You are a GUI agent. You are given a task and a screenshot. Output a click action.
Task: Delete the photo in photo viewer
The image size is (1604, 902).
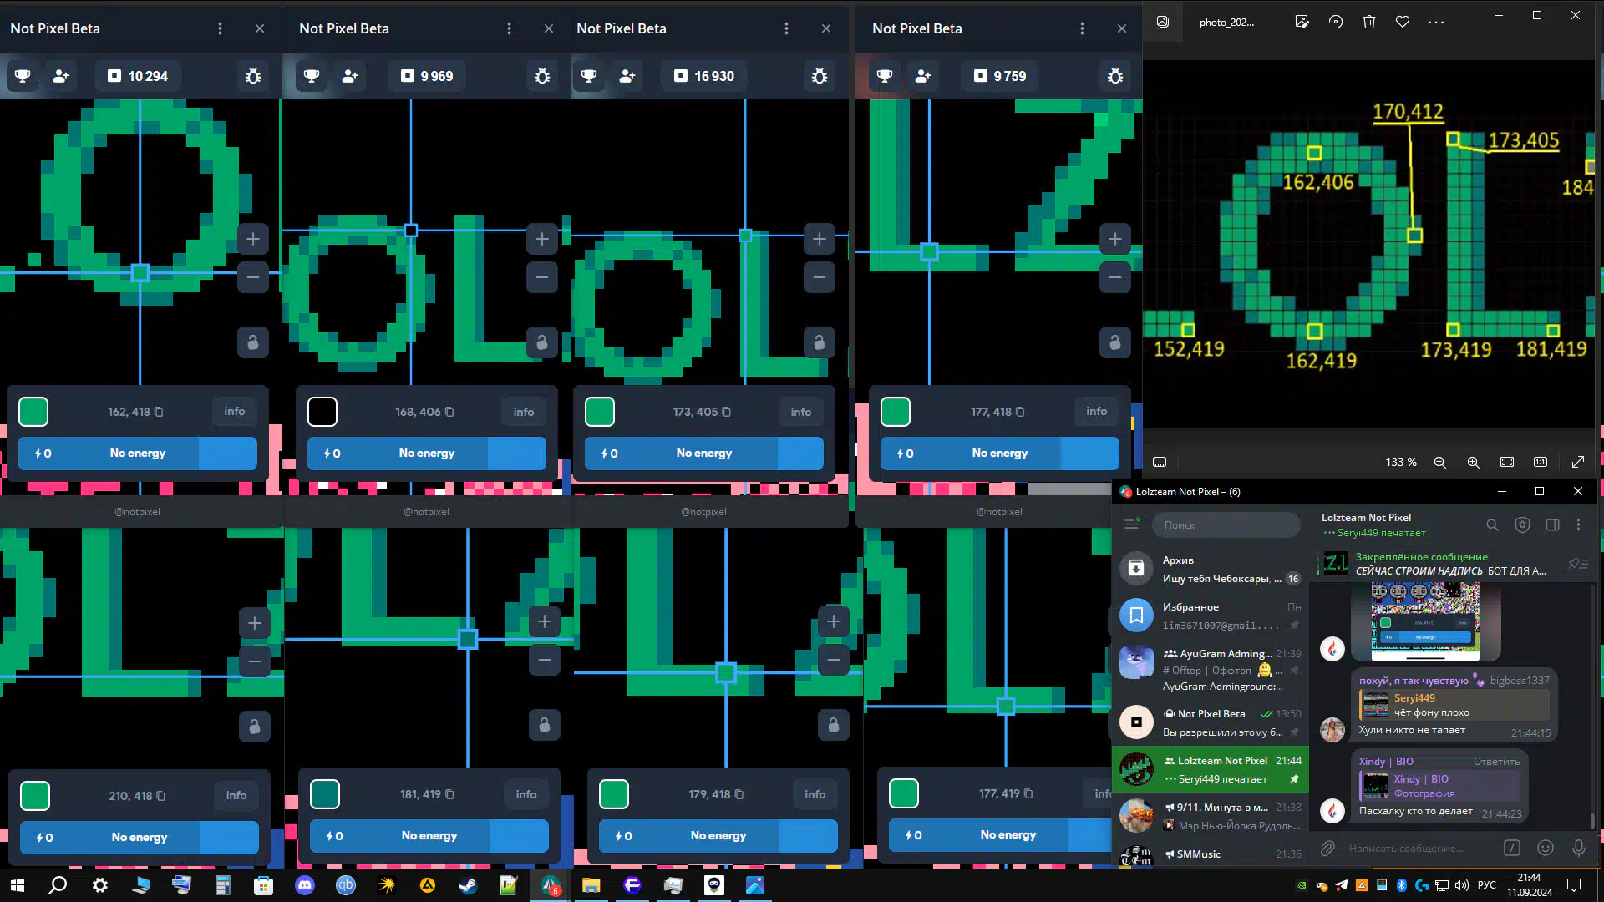(x=1369, y=23)
